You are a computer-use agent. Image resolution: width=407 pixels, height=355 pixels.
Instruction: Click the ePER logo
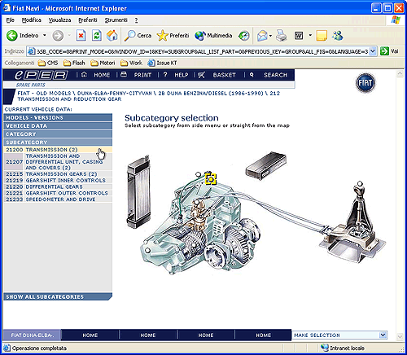tap(41, 75)
